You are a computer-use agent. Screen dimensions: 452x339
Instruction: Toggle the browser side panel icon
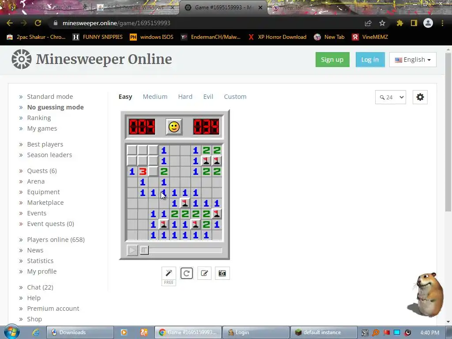tap(414, 23)
